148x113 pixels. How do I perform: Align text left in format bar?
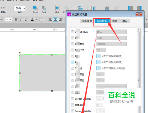(x=51, y=19)
